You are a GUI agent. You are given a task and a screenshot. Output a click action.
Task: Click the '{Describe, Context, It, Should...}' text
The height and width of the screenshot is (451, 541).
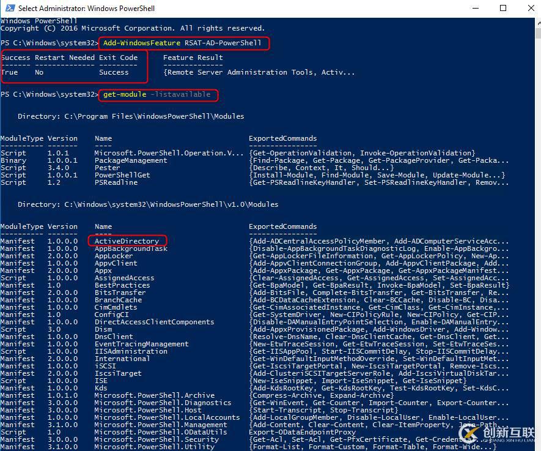point(321,168)
